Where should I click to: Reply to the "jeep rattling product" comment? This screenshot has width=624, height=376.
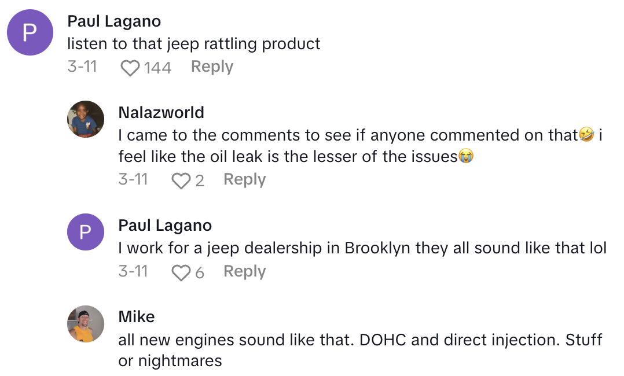[212, 67]
